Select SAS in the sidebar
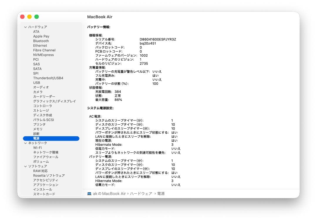Screen dimensions: 317x221 36,64
